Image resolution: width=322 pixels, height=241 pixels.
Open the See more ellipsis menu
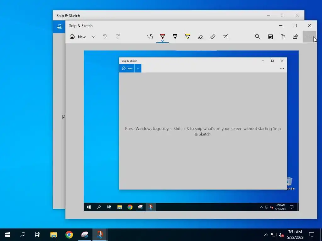(x=309, y=37)
